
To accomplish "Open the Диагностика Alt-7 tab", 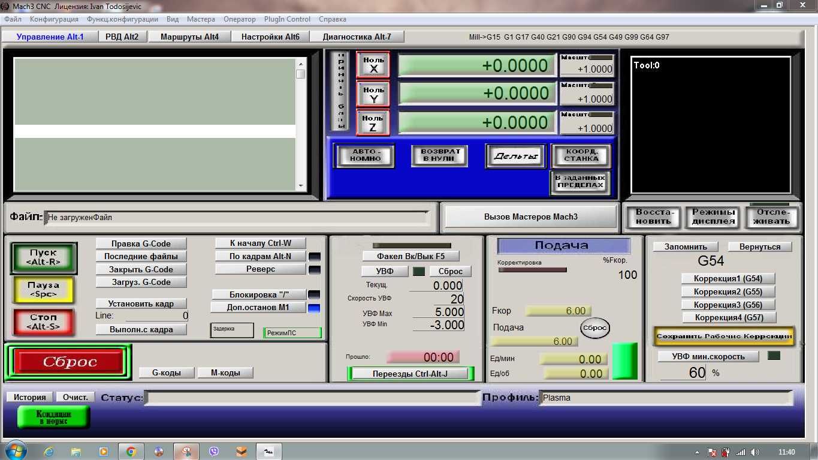I will [357, 37].
